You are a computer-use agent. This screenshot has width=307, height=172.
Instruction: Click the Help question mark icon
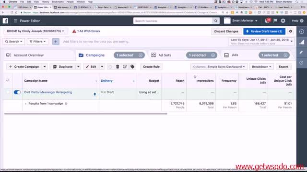302,21
